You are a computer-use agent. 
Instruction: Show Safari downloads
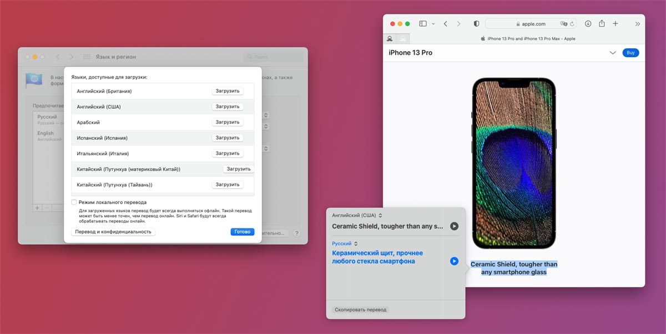point(588,24)
